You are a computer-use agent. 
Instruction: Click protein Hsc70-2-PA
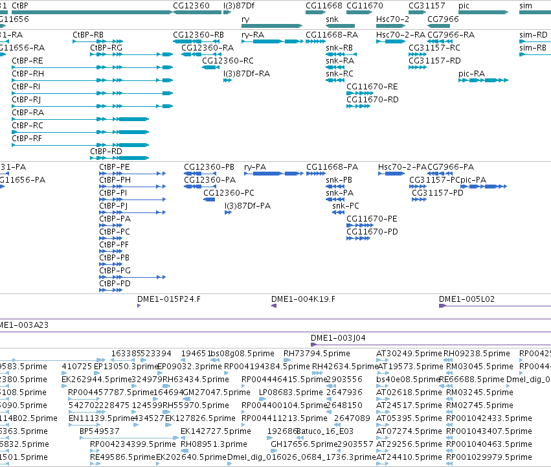(392, 174)
